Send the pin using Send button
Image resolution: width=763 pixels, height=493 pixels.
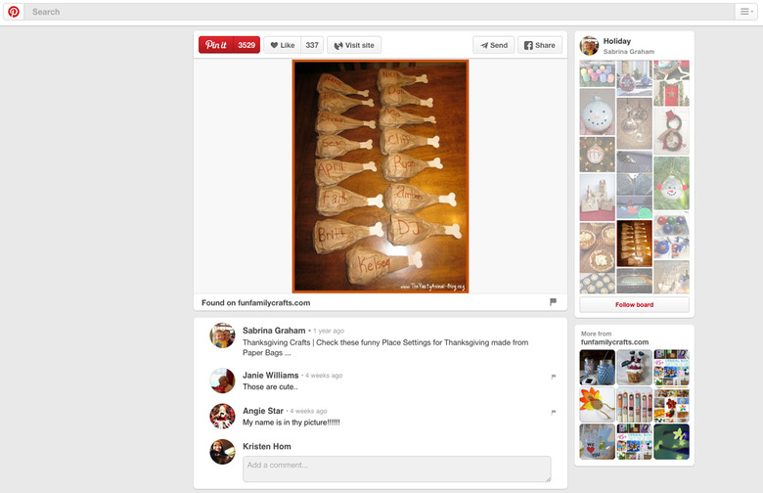click(493, 45)
